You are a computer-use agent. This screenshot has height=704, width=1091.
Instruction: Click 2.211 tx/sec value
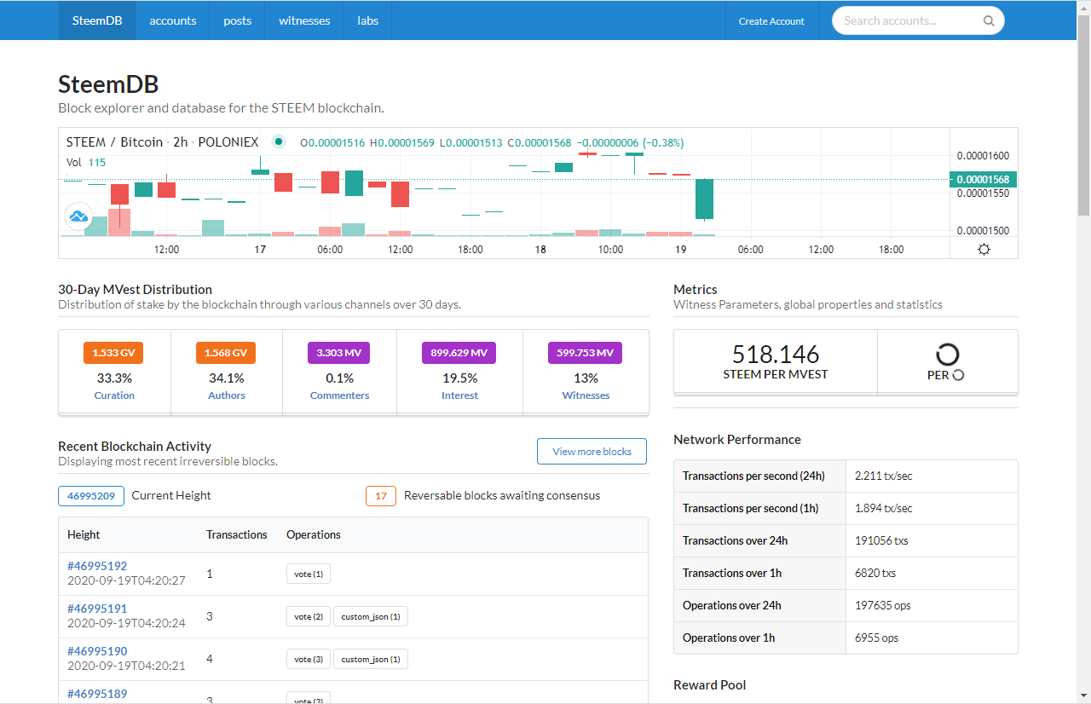click(884, 476)
